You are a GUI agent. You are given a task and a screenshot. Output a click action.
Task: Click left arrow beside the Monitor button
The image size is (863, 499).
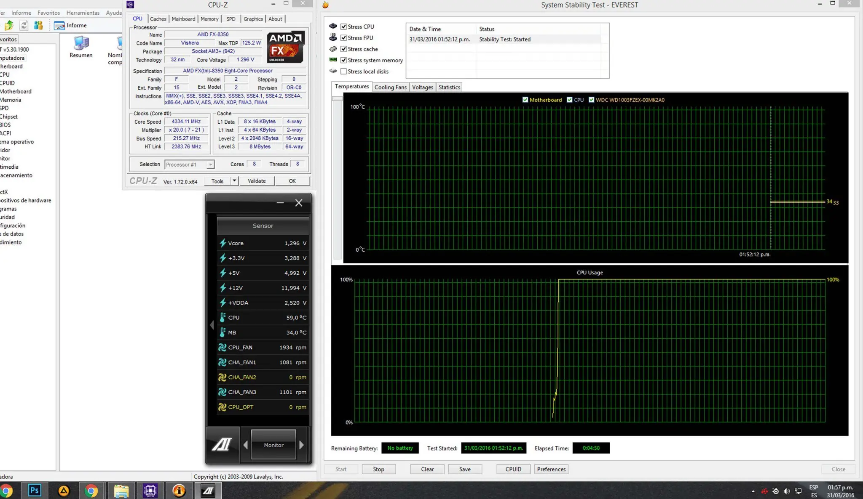coord(246,445)
